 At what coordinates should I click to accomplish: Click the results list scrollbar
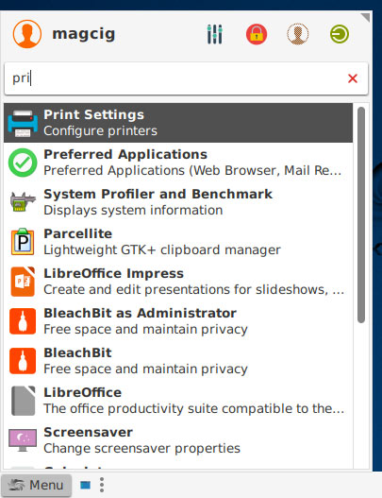[360, 215]
